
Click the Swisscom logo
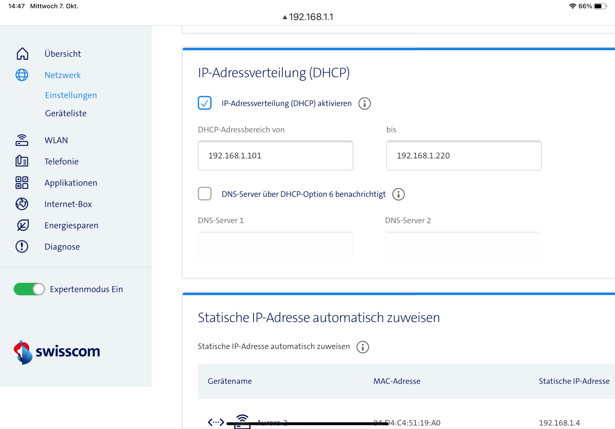(x=57, y=352)
